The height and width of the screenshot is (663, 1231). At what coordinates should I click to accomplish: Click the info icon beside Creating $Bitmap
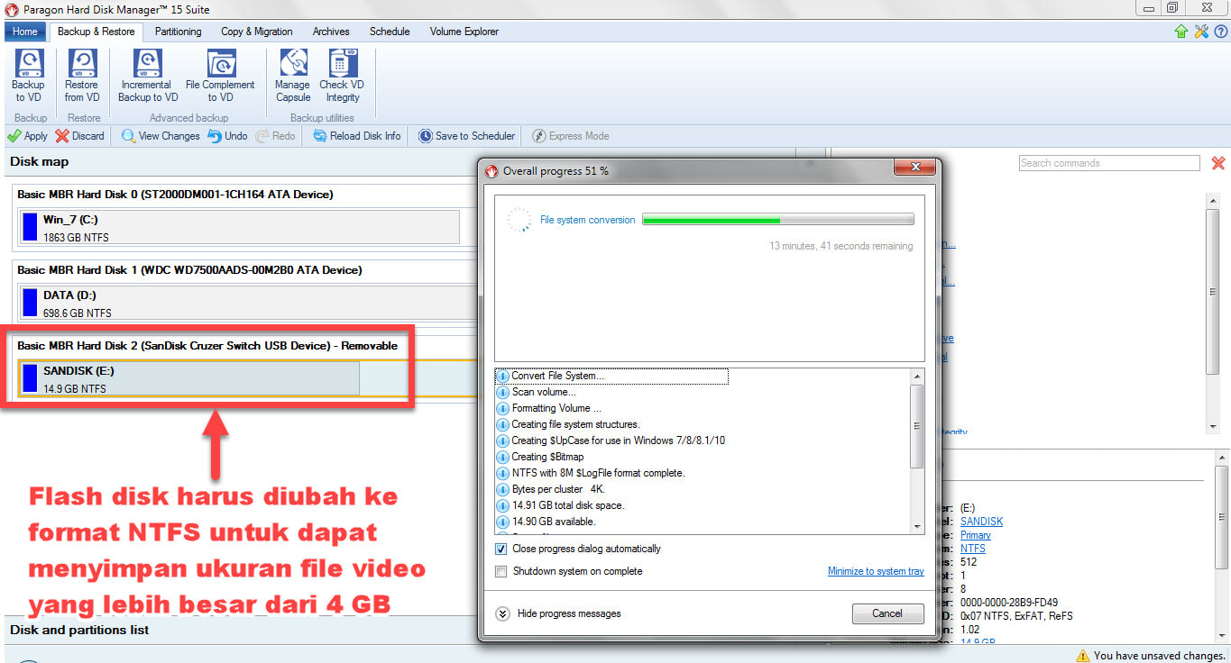pos(503,457)
